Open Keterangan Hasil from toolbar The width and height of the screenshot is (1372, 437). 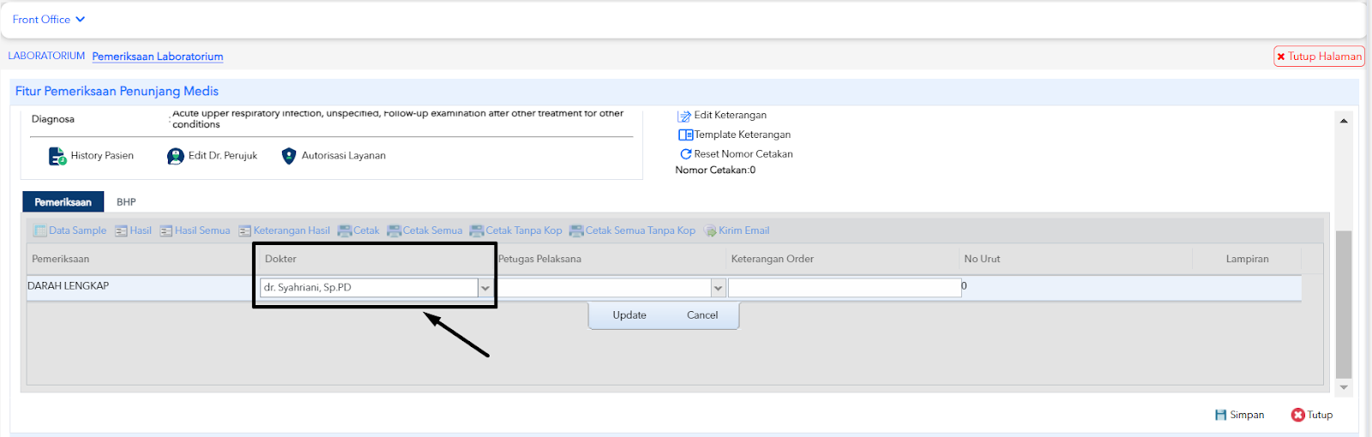click(284, 230)
